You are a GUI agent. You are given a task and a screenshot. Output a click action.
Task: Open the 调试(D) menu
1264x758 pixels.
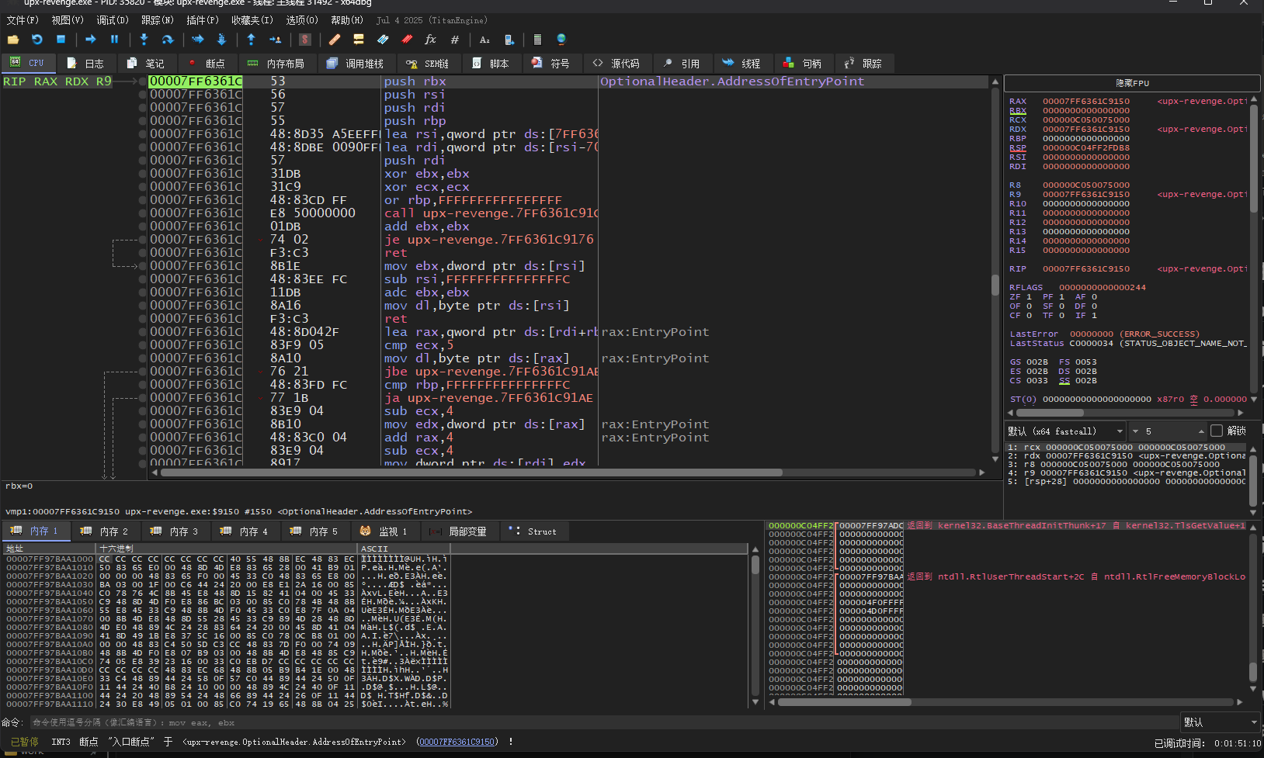click(x=112, y=20)
